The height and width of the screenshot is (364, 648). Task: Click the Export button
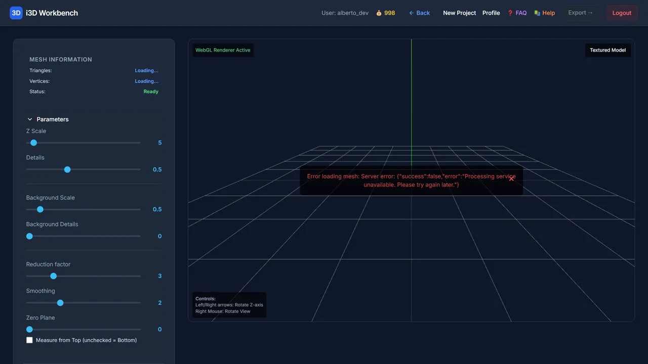coord(580,13)
